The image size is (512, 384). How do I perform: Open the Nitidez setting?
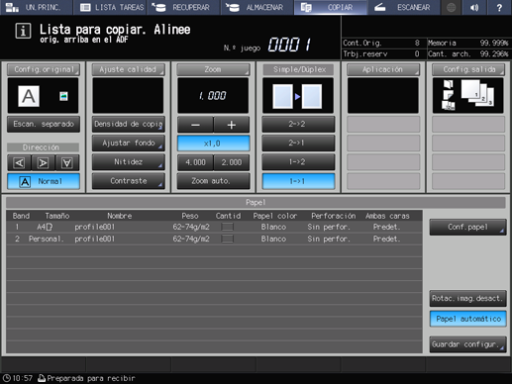tap(128, 162)
